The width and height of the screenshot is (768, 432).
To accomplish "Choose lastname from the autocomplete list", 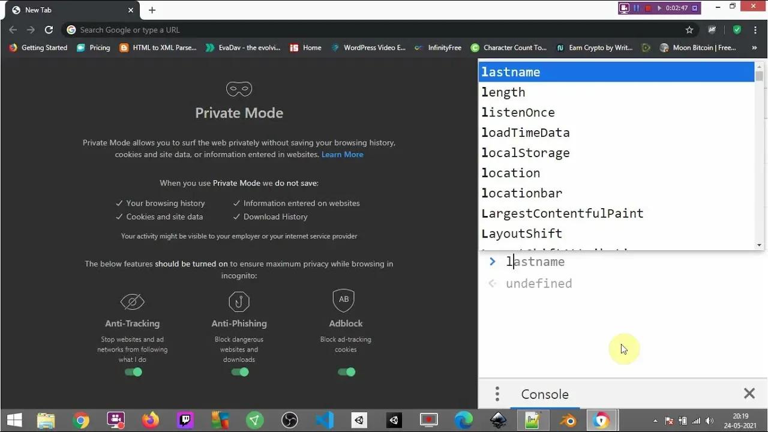I will coord(616,72).
